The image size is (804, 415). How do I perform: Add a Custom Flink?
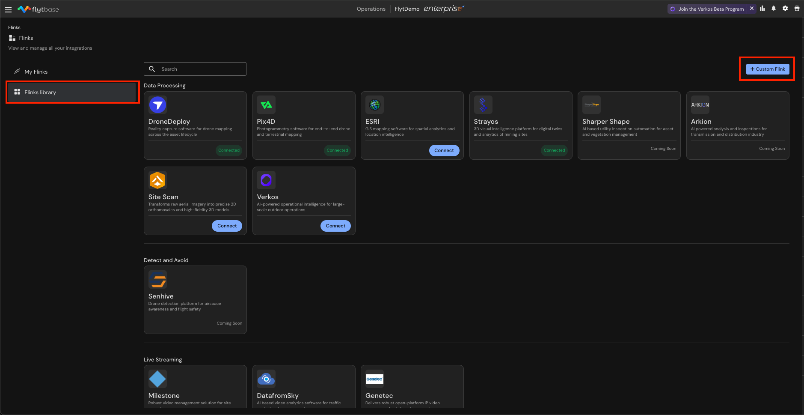click(768, 69)
